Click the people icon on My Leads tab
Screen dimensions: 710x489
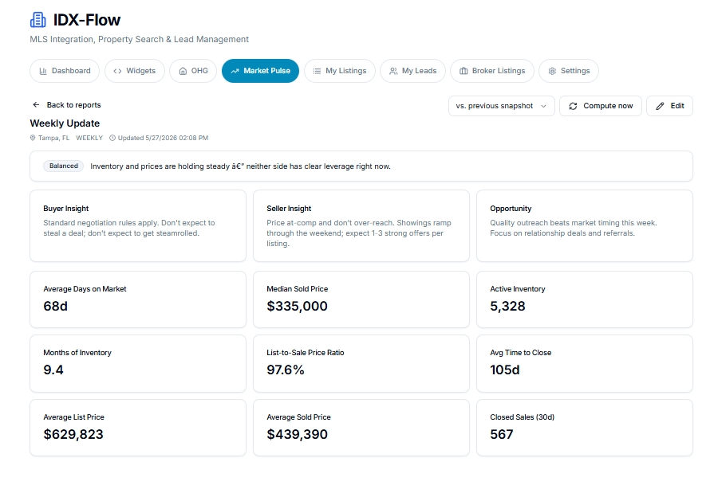point(393,71)
